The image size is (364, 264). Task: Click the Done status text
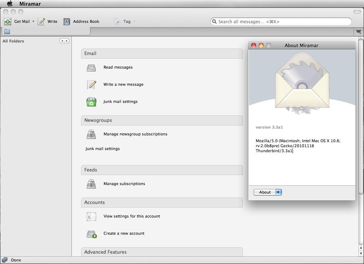[x=16, y=260]
